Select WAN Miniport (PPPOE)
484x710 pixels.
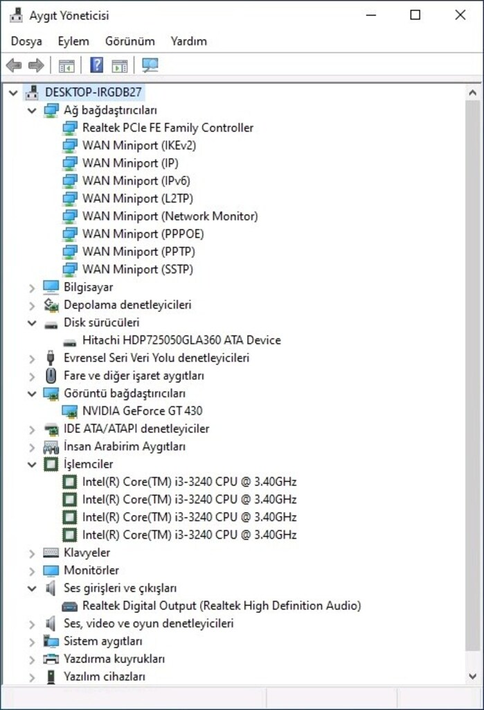[143, 234]
